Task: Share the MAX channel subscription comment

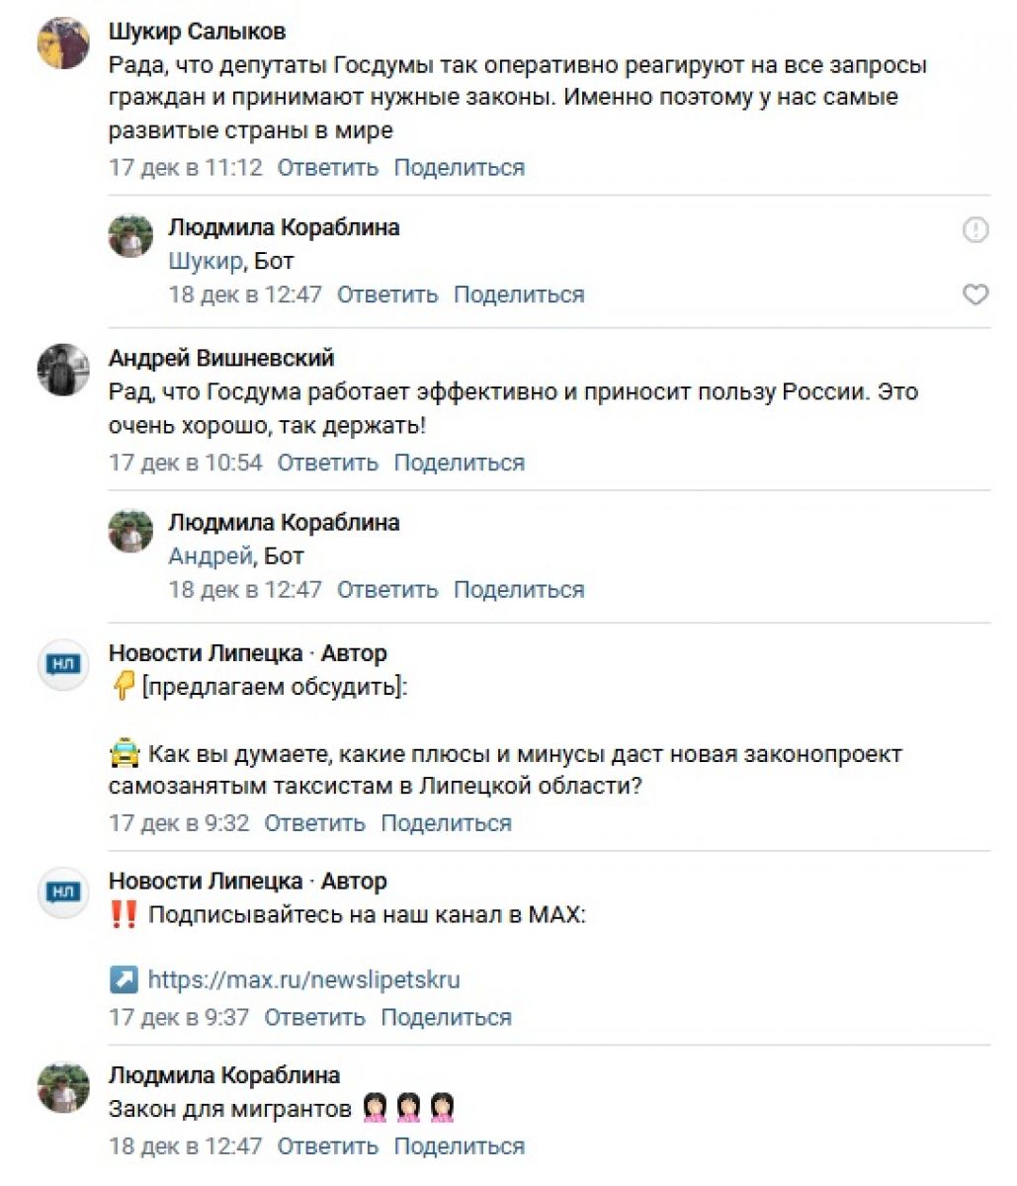Action: [446, 1017]
